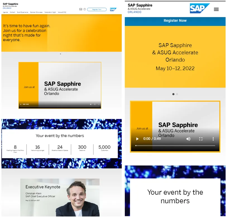Go to Sponsor Showcase in the navigation
The width and height of the screenshot is (227, 217).
click(x=36, y=12)
